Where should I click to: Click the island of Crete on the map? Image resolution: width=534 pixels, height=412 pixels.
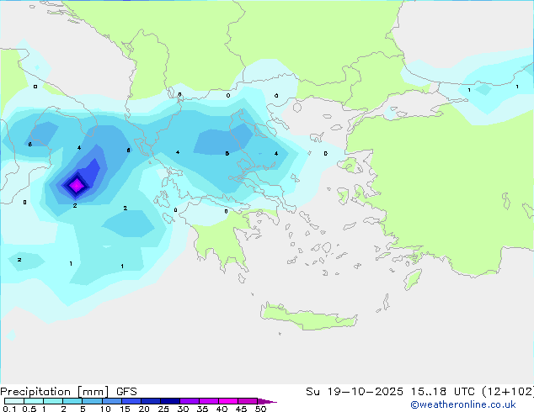308,317
